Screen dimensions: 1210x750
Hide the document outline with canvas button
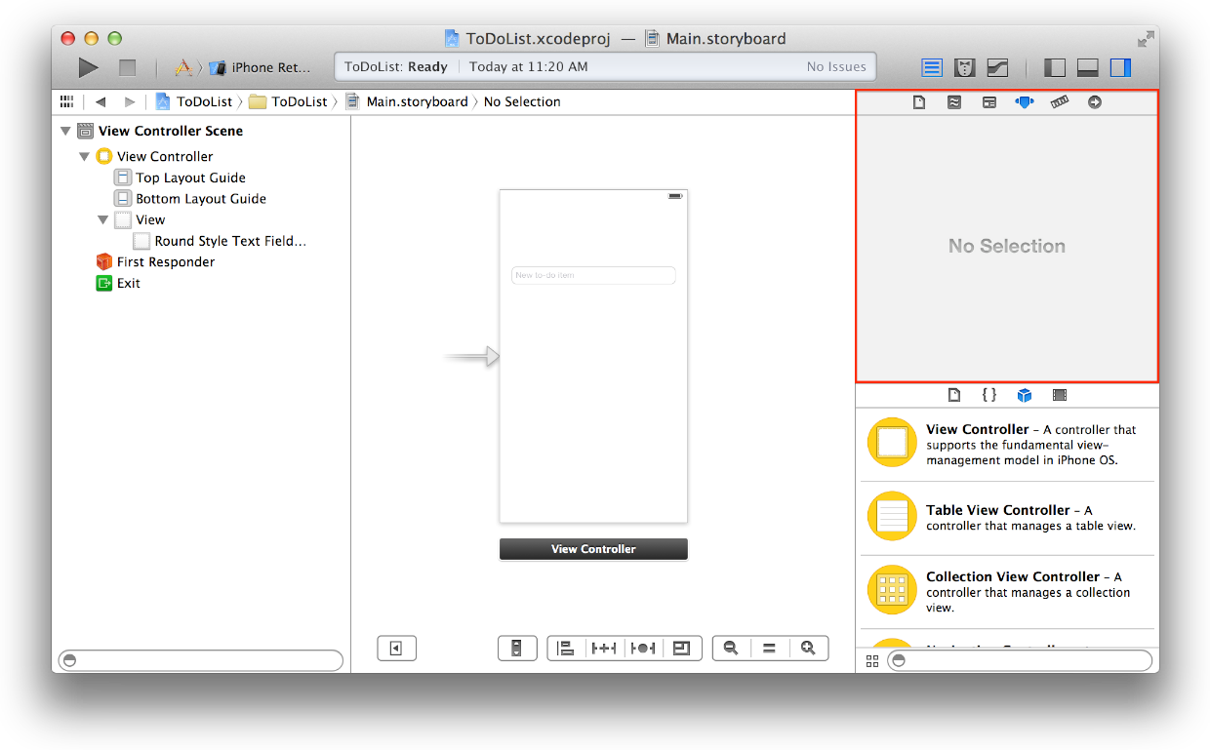click(x=396, y=648)
